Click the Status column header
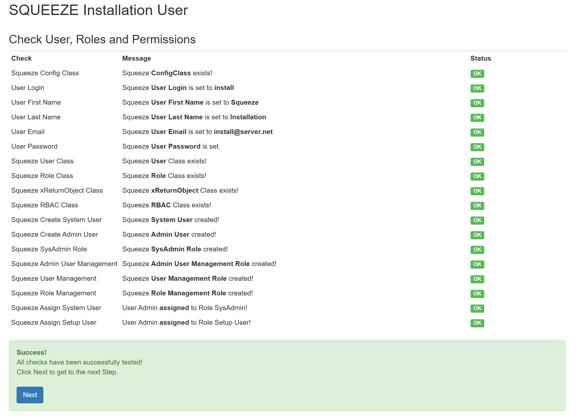579x418 pixels. point(480,58)
